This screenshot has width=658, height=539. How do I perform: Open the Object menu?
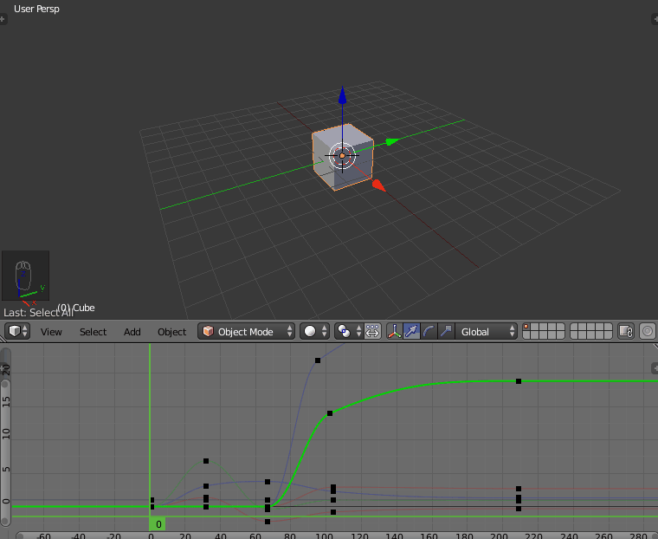(x=171, y=332)
